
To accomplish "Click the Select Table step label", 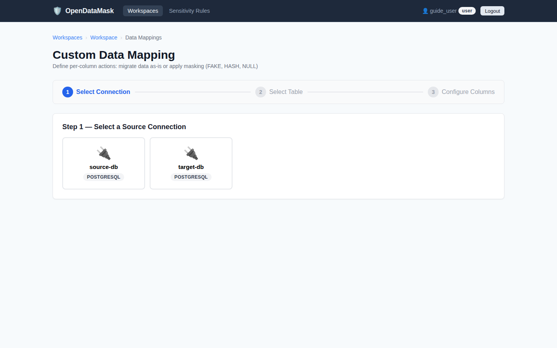I will tap(286, 92).
